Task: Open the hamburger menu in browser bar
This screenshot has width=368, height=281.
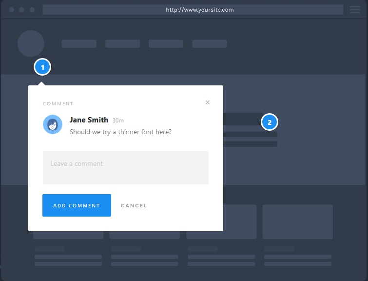Action: [354, 10]
